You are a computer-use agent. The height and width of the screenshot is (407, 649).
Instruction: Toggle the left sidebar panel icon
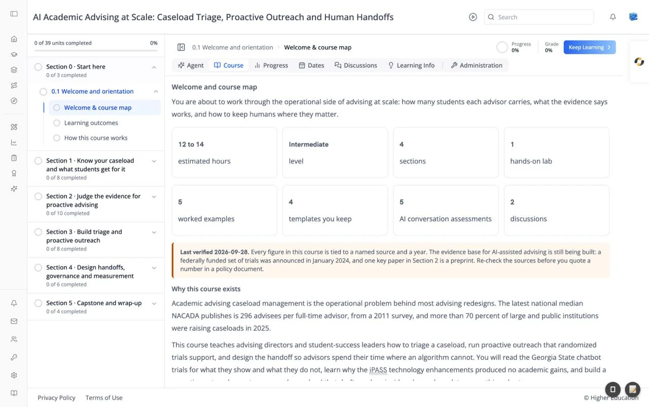(x=14, y=14)
